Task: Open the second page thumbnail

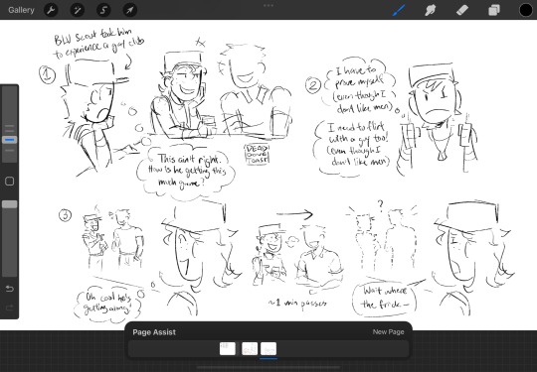Action: coord(250,349)
